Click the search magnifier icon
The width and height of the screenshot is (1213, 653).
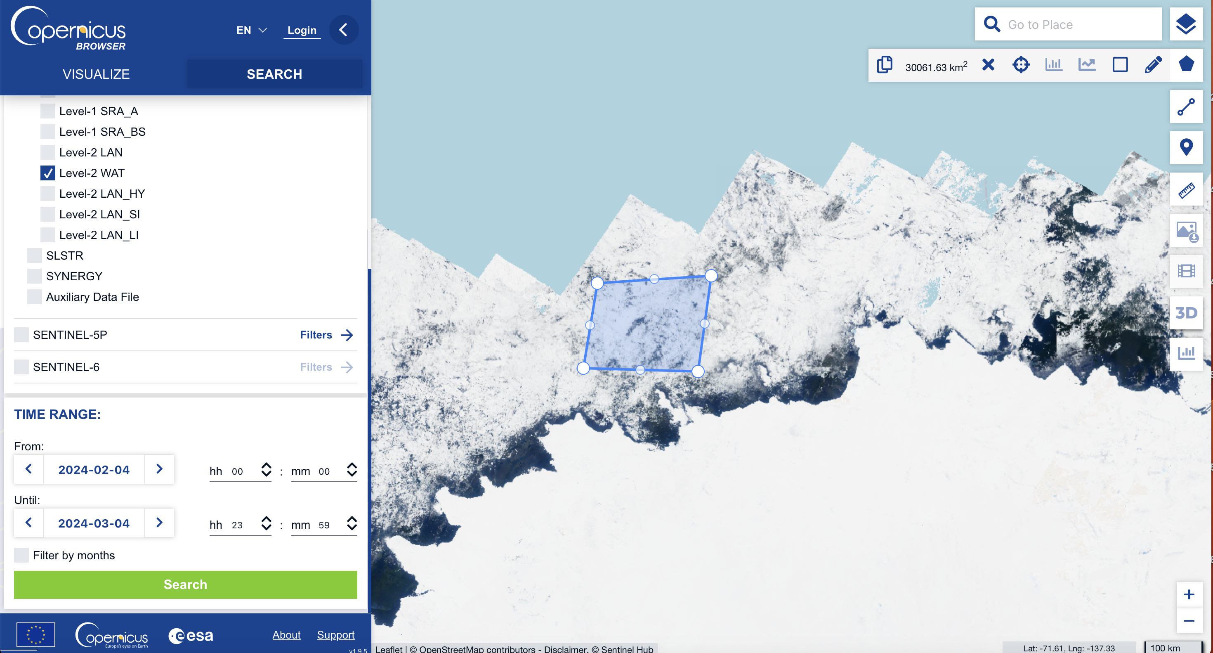click(992, 24)
